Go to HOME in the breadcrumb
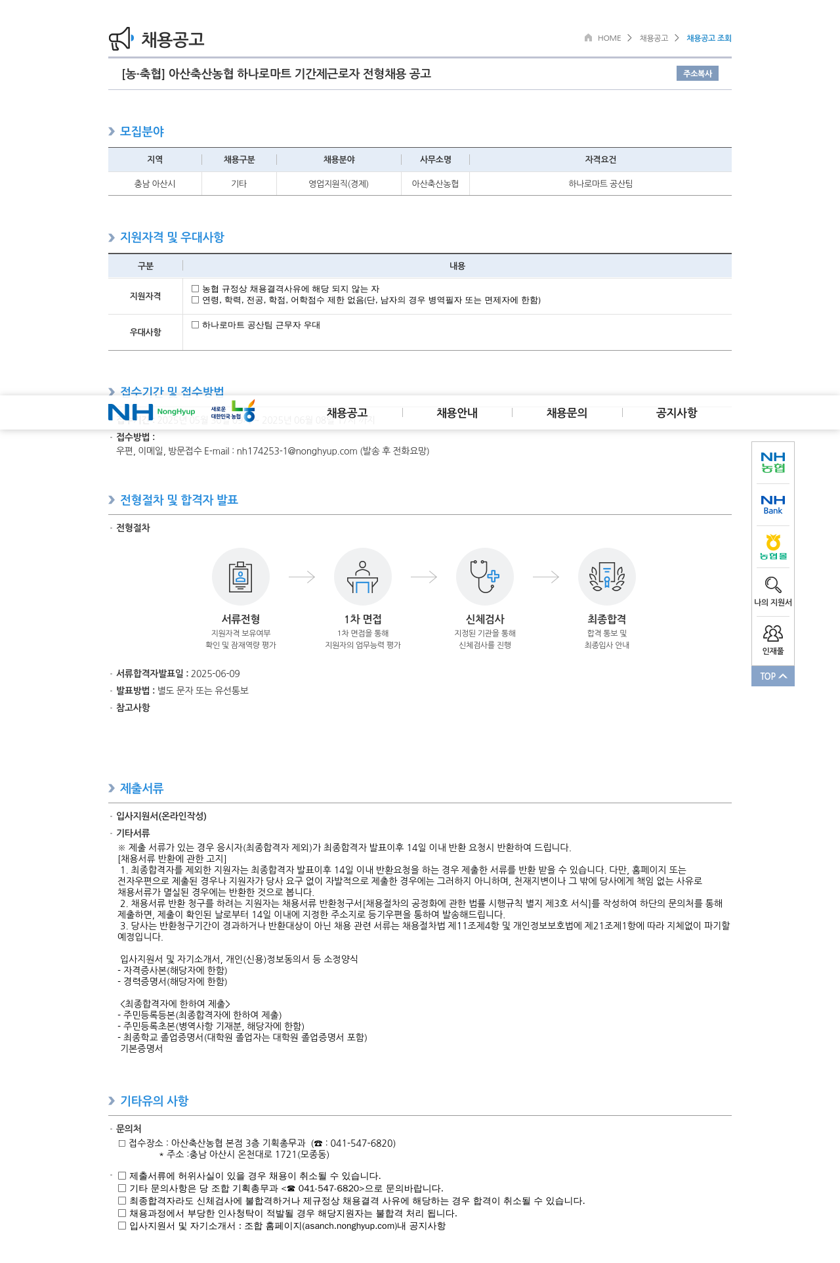840x1263 pixels. click(609, 38)
